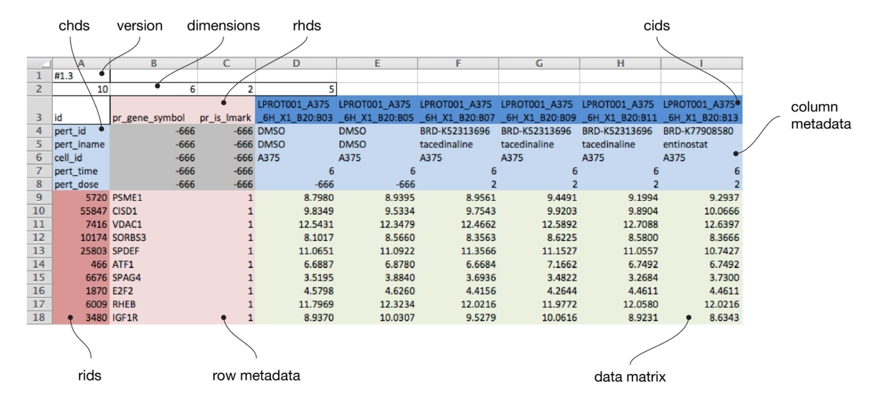Click the column ID ending in B20:B03
Viewport: 876px width, 403px height.
[296, 109]
